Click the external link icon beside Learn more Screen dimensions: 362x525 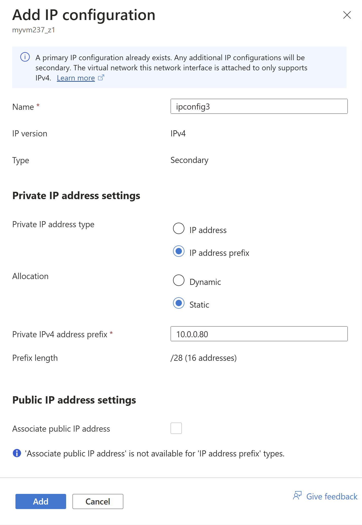101,77
